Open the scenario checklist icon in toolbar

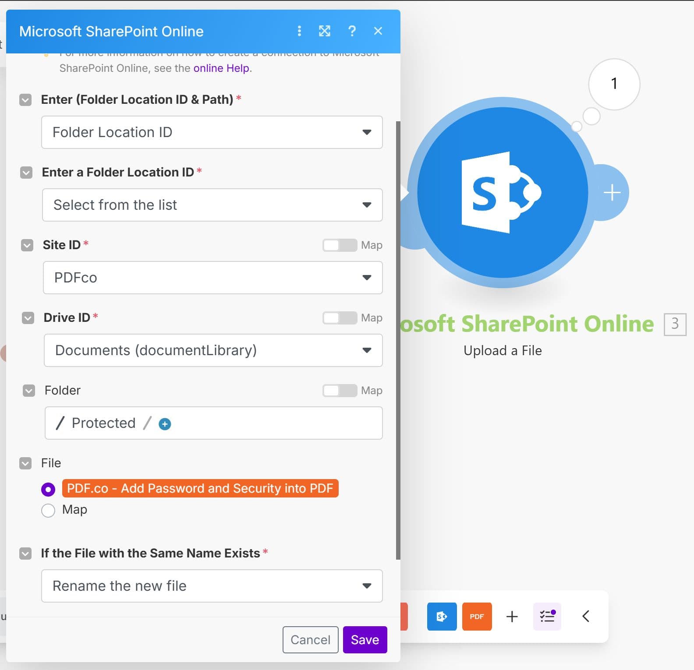point(547,617)
